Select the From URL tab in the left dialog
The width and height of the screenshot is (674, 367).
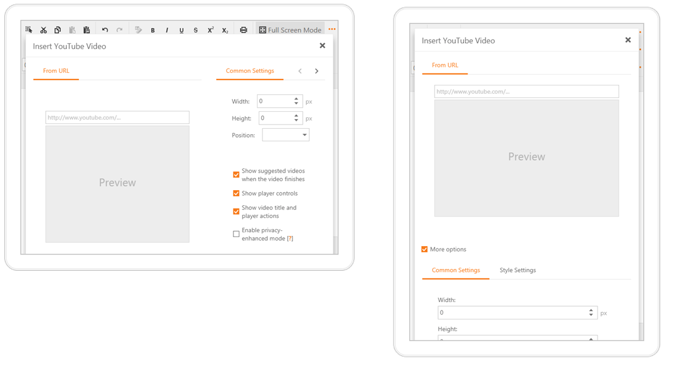click(x=56, y=71)
